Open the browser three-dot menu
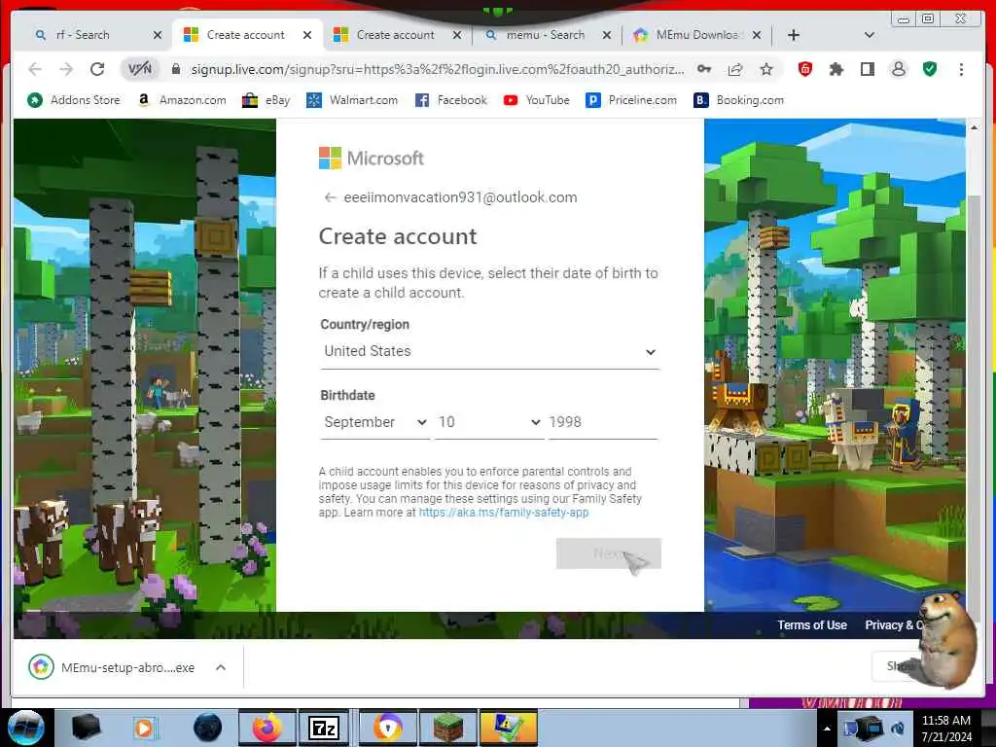This screenshot has width=996, height=747. pos(961,69)
